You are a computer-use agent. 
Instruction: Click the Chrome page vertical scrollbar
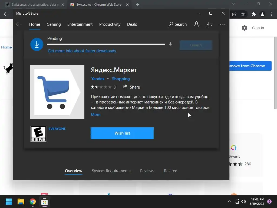point(275,73)
